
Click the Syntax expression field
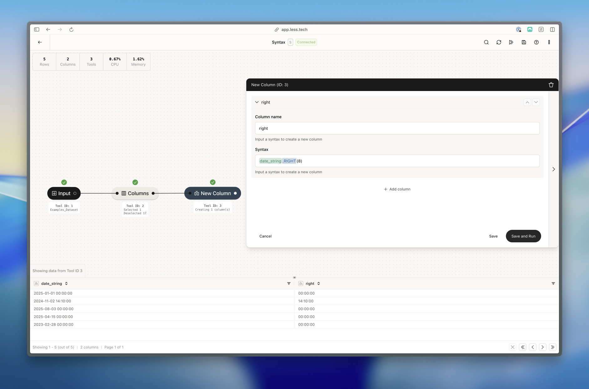397,161
